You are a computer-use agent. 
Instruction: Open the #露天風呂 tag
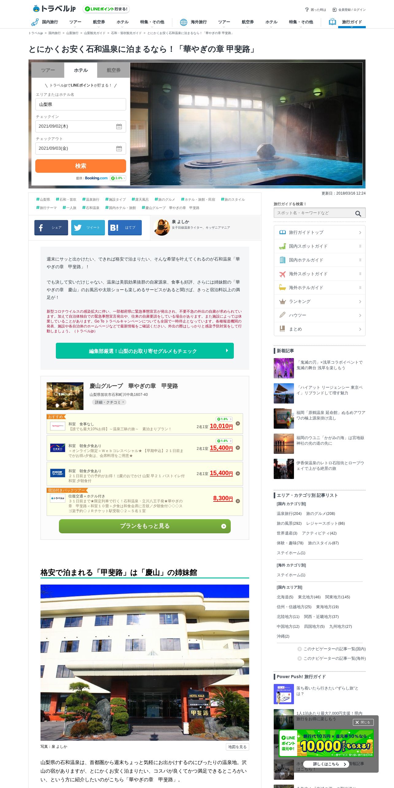click(x=140, y=199)
